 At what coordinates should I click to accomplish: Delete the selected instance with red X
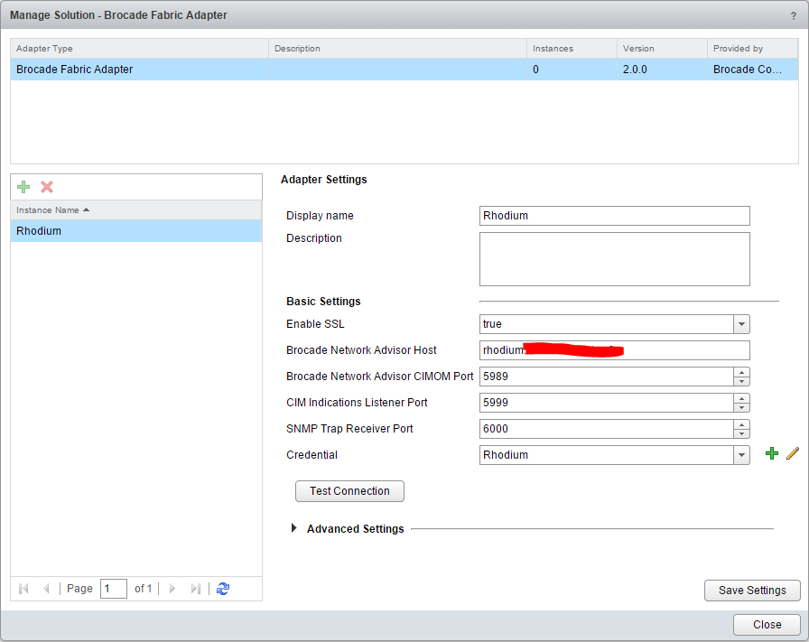coord(47,187)
